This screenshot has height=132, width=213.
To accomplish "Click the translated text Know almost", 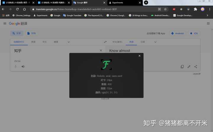I will [x=120, y=51].
